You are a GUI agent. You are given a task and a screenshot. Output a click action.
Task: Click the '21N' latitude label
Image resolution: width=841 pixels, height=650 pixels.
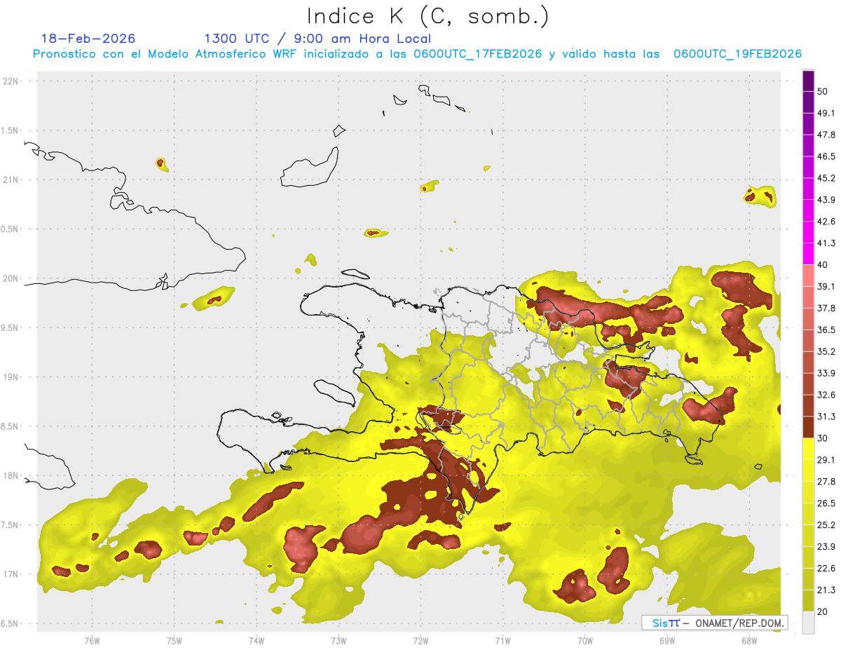coord(11,180)
